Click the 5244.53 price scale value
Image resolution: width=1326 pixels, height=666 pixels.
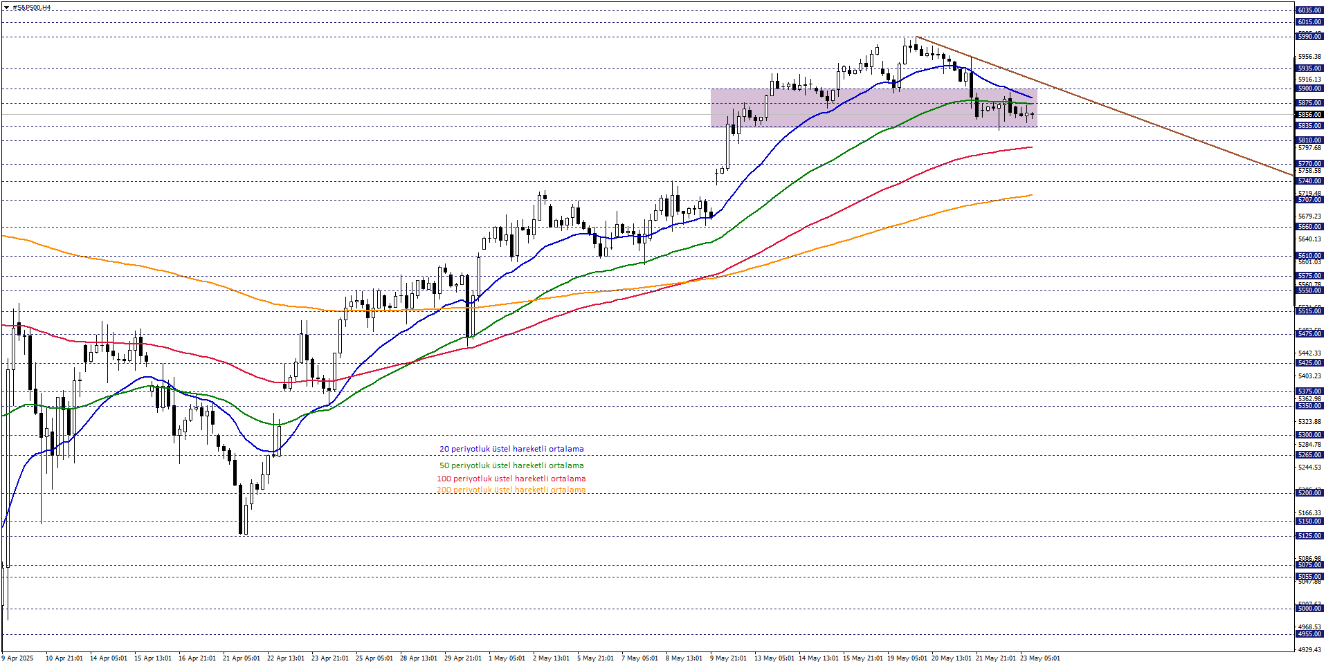tap(1309, 468)
